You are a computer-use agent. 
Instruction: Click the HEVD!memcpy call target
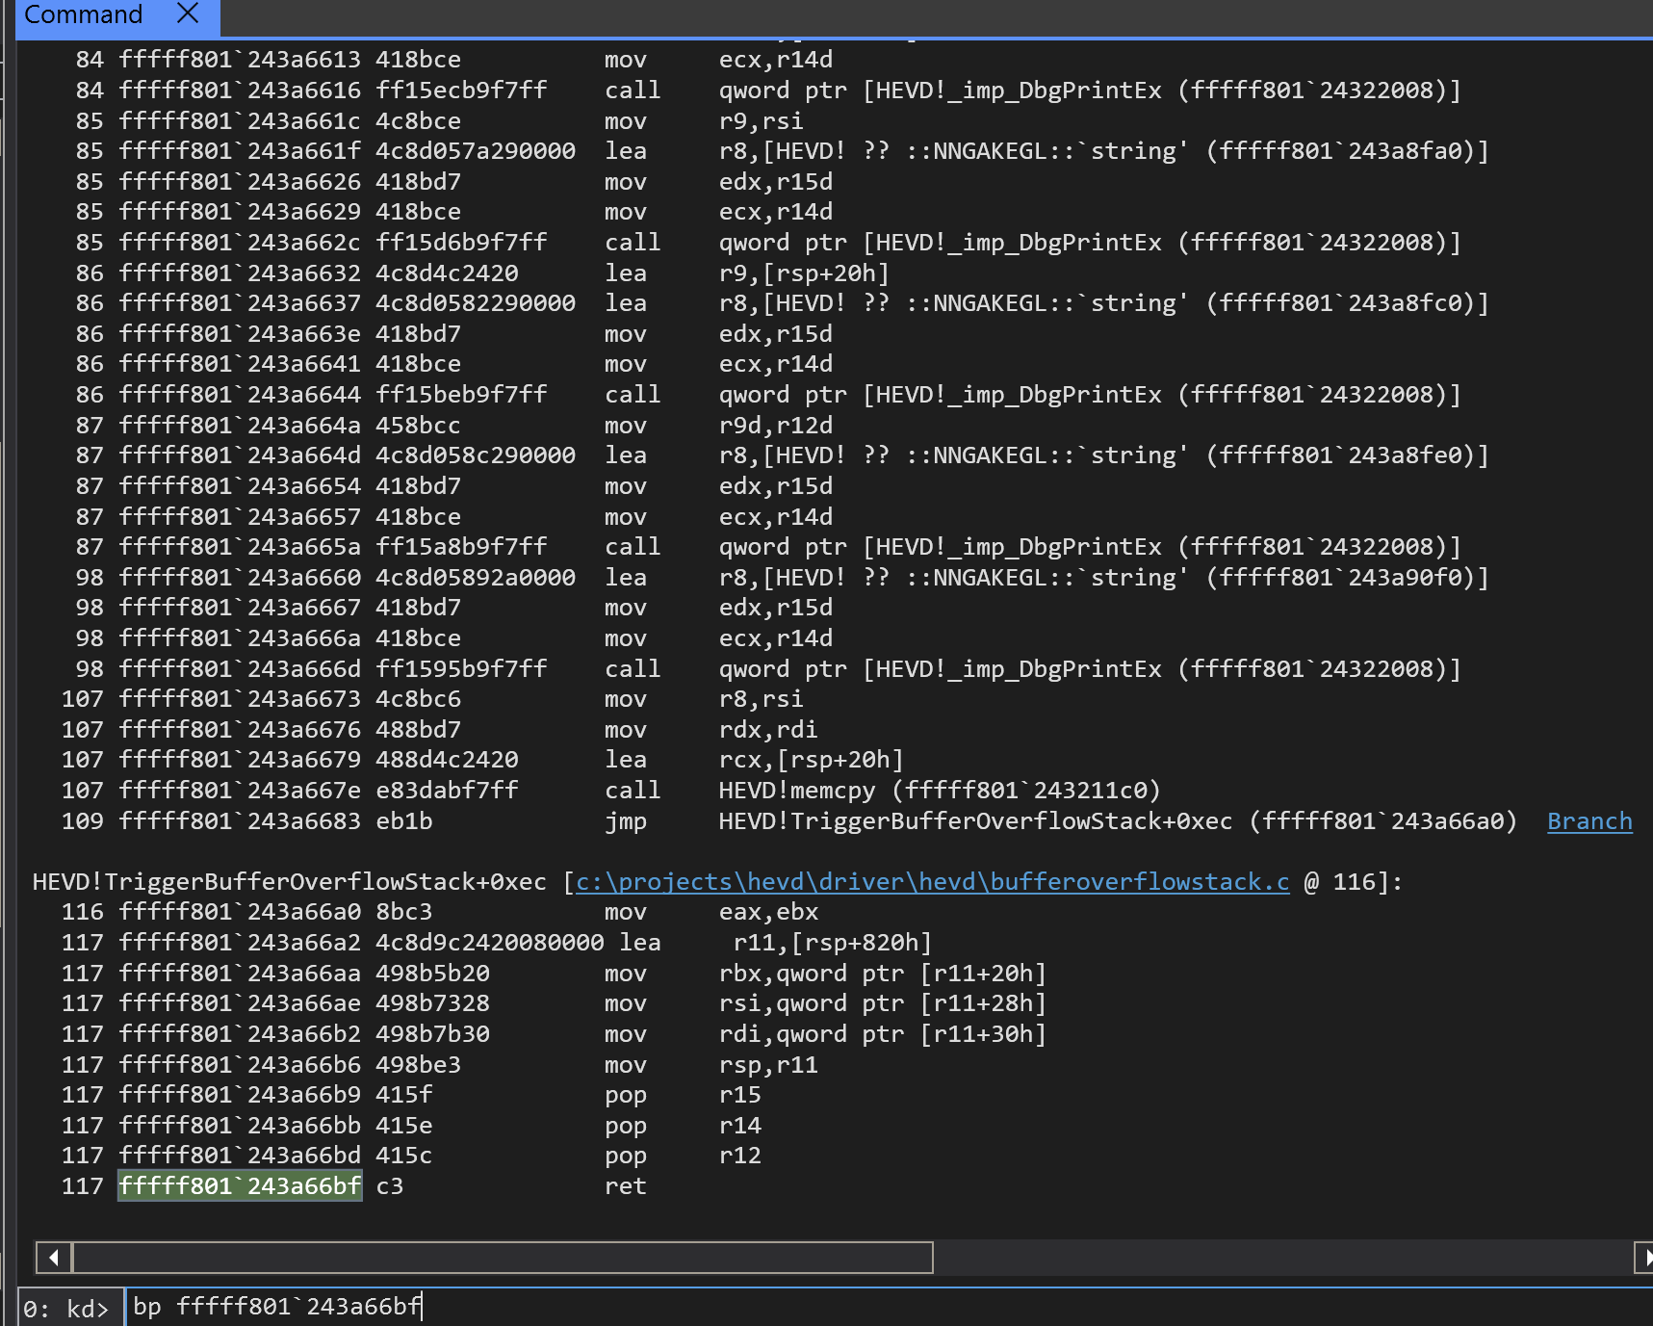(939, 791)
